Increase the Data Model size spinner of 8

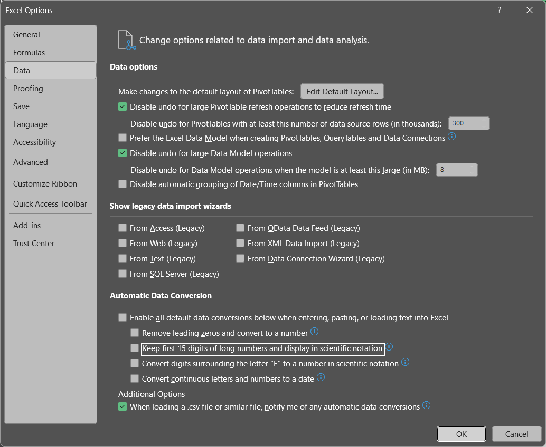pyautogui.click(x=472, y=167)
